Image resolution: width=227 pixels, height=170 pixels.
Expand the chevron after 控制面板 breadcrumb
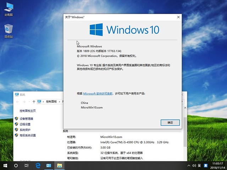tap(59, 102)
